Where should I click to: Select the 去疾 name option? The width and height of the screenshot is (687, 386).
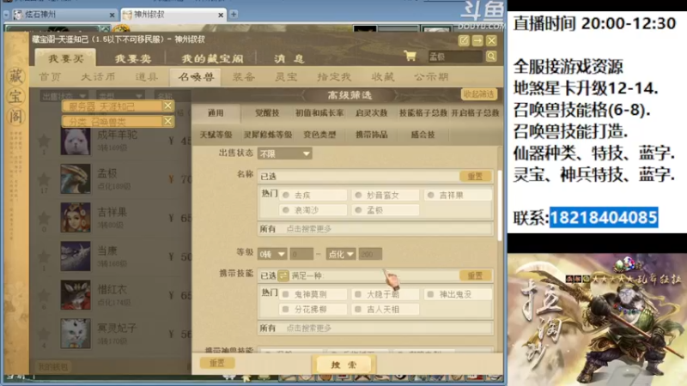pos(313,195)
